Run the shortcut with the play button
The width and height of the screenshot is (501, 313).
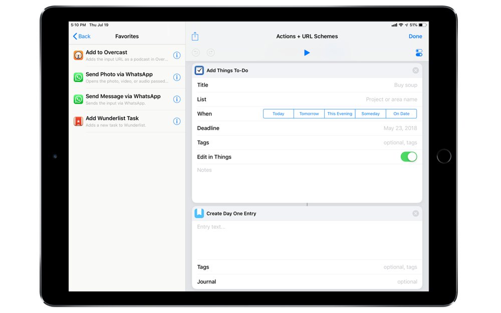tap(307, 52)
